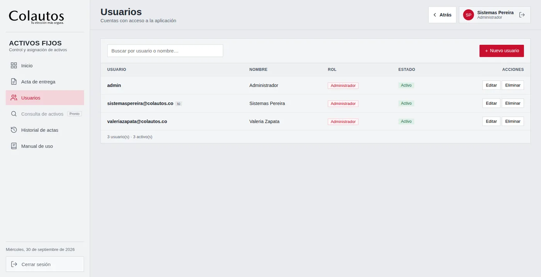Click the Inicio grid icon in sidebar

click(14, 66)
